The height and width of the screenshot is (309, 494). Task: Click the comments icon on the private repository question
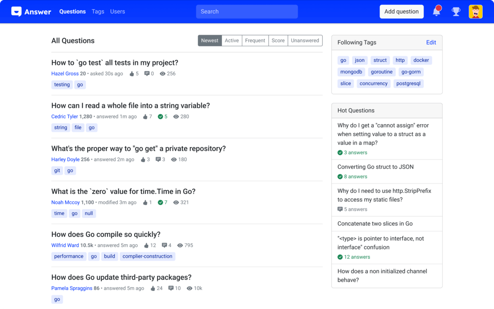pos(158,159)
